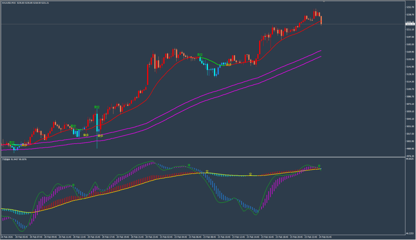The width and height of the screenshot is (416, 240).
Task: Click the 4976.30 value on the price scale
Action: click(x=409, y=156)
